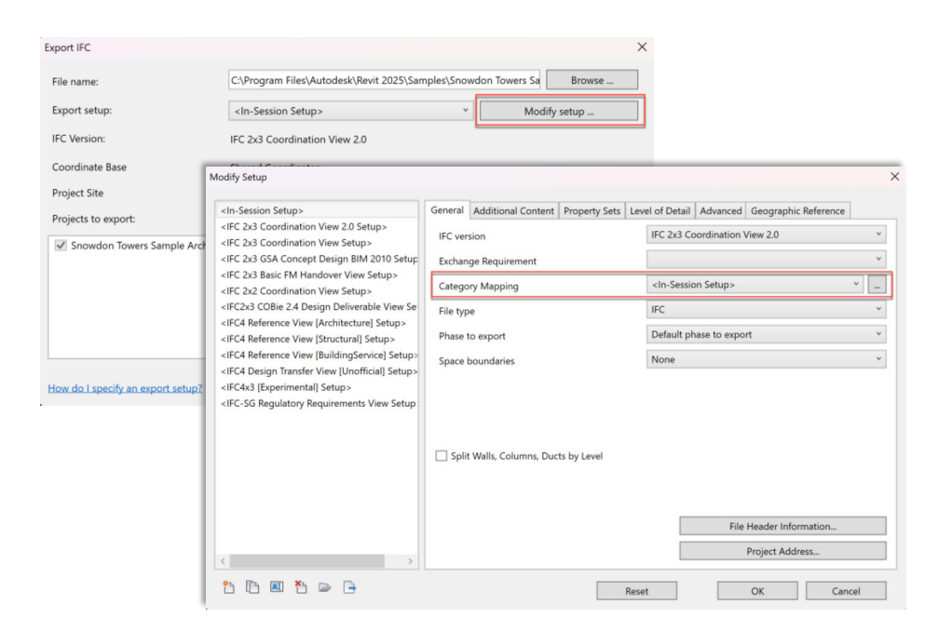Click the File Header Information button
This screenshot has width=938, height=631.
(x=782, y=527)
